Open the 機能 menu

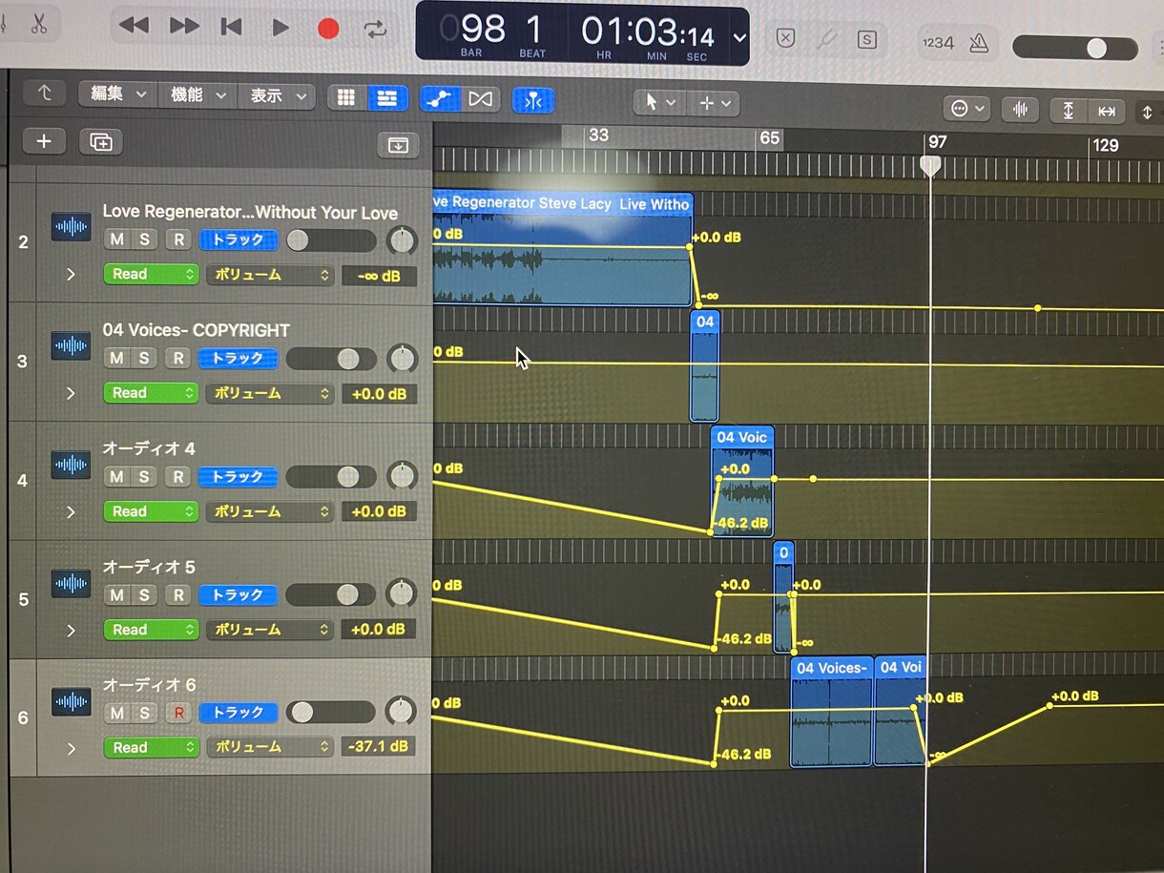197,94
